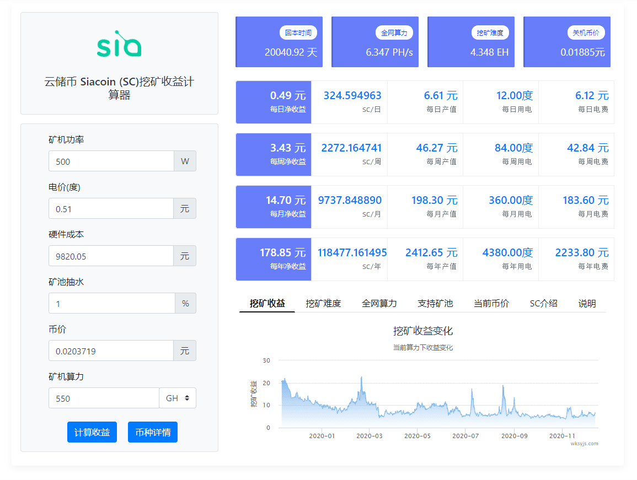Click the 计算收益 button
Image resolution: width=637 pixels, height=480 pixels.
[92, 432]
